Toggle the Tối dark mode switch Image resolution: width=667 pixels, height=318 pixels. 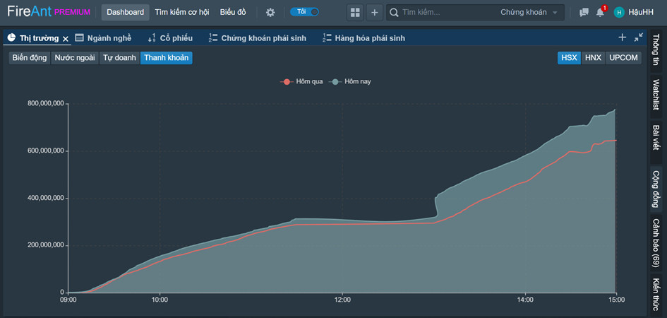[304, 12]
